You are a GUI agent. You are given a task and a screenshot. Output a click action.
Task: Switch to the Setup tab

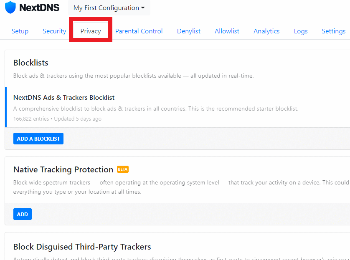point(20,31)
